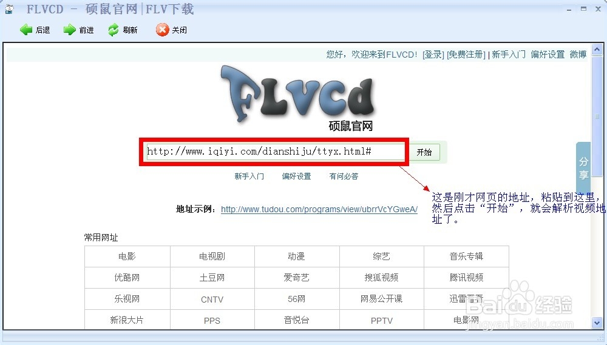Click the 常用网址 heading text
This screenshot has height=345, width=607.
[101, 238]
